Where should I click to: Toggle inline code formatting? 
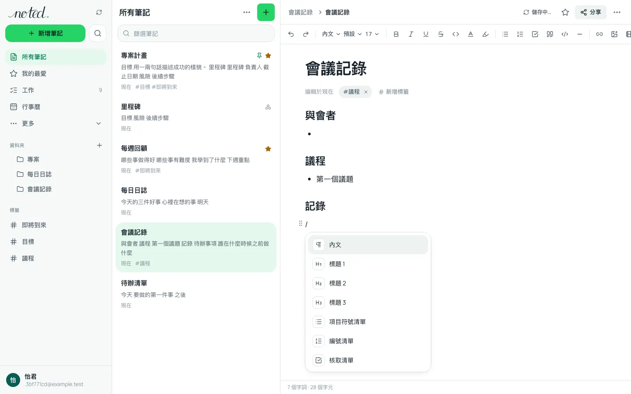coord(456,34)
